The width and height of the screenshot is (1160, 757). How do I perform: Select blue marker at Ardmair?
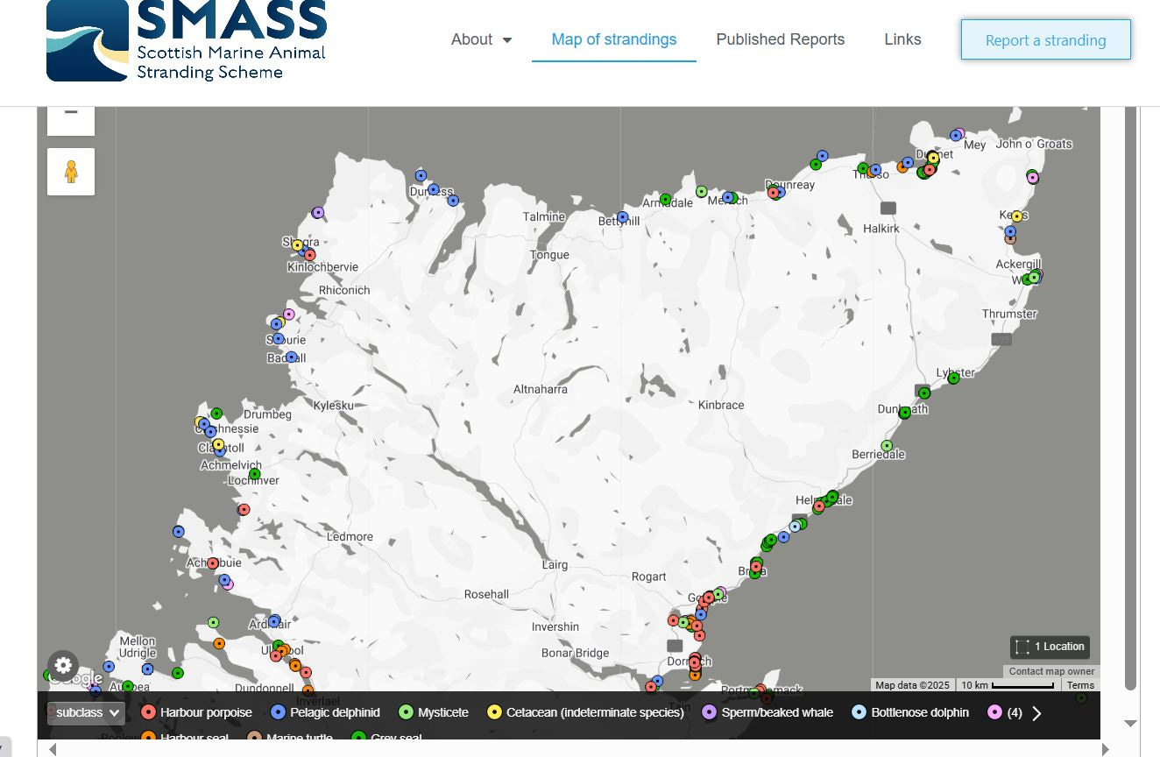(273, 621)
